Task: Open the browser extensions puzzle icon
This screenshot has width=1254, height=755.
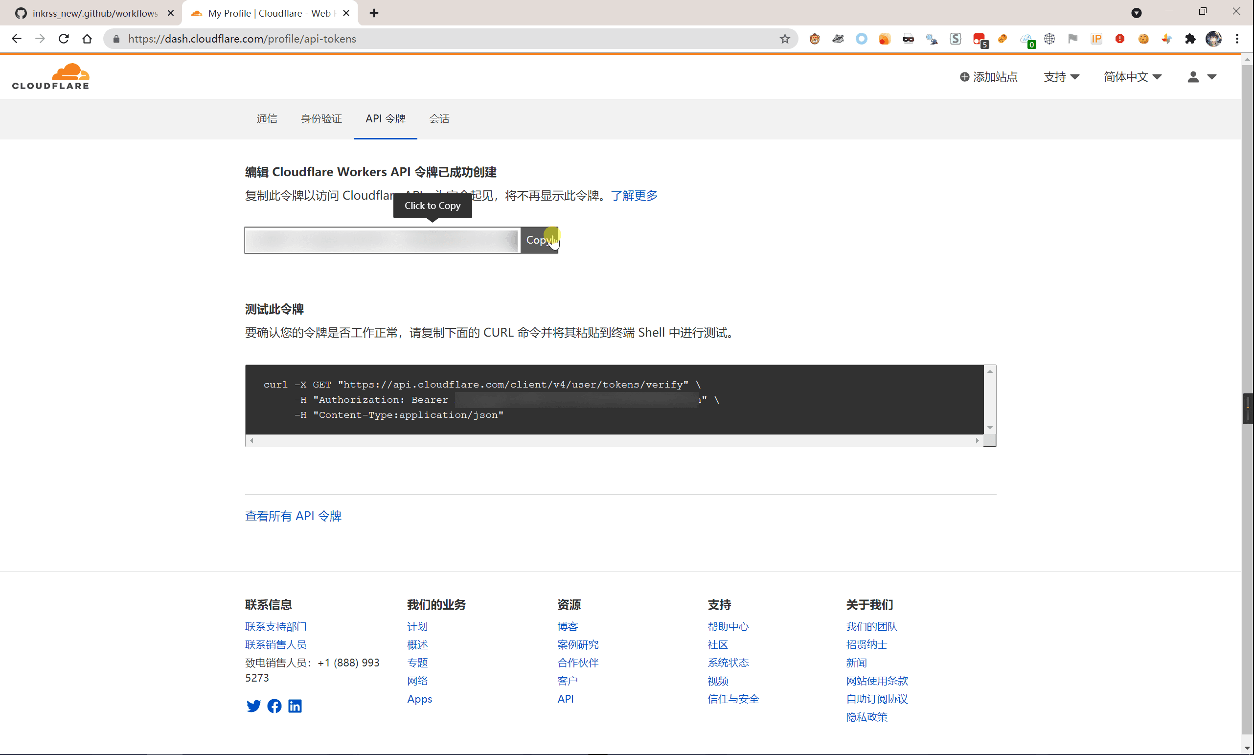Action: pos(1190,39)
